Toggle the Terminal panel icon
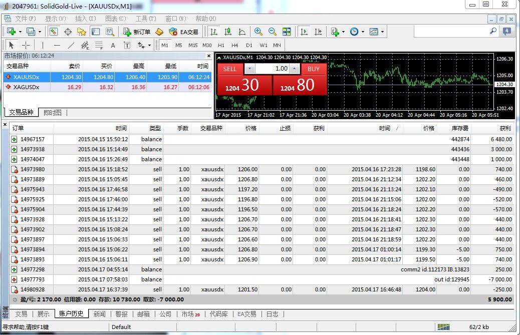The height and width of the screenshot is (335, 520). click(96, 32)
